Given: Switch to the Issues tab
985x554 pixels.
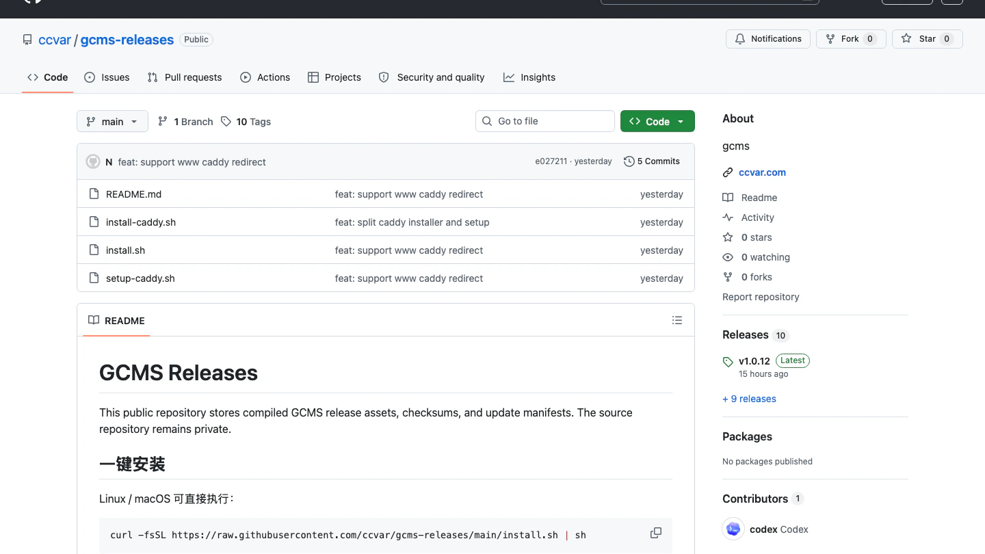Looking at the screenshot, I should [107, 77].
